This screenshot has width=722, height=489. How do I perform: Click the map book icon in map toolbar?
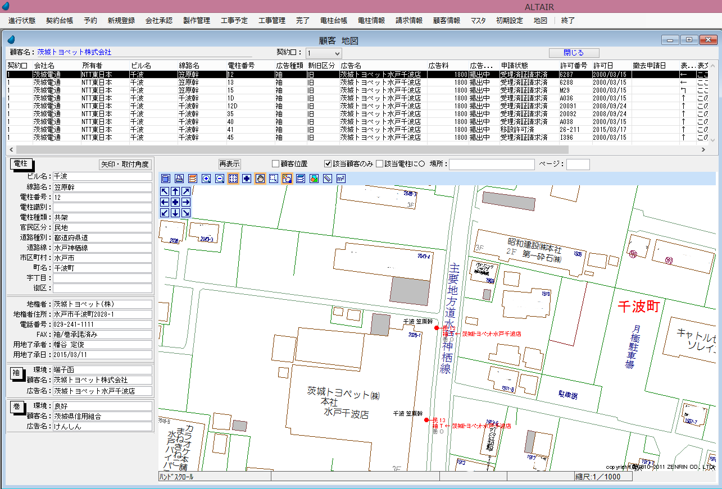[x=165, y=179]
